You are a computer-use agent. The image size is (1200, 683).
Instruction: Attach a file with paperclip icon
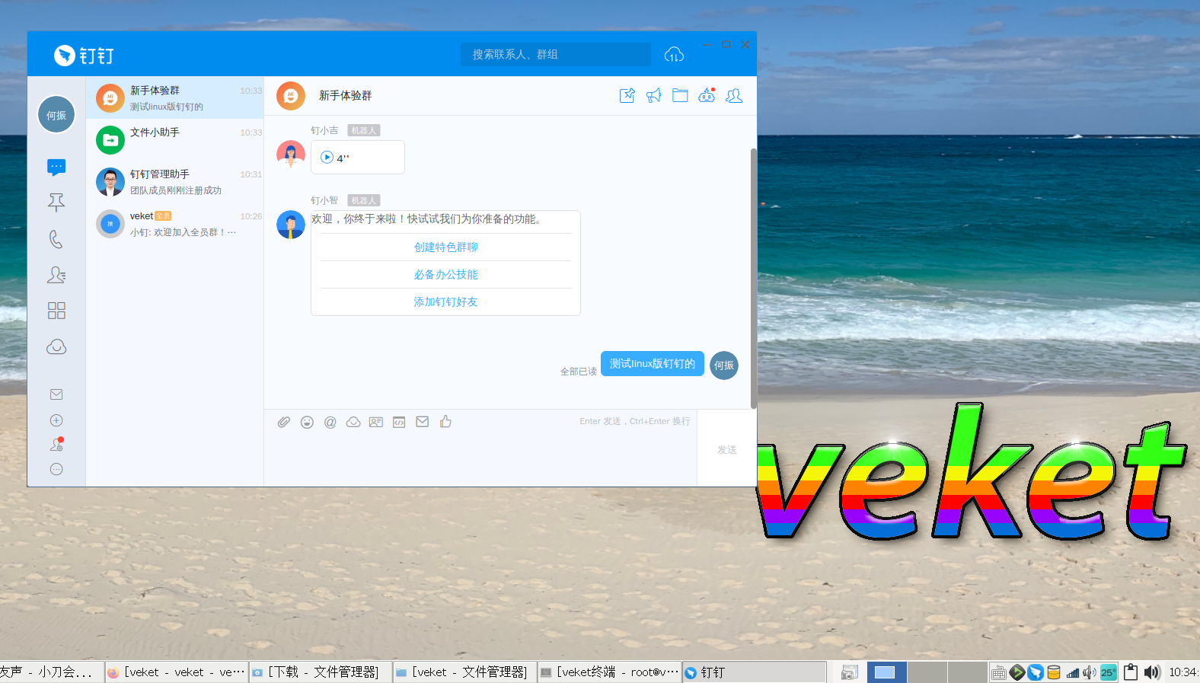[284, 422]
